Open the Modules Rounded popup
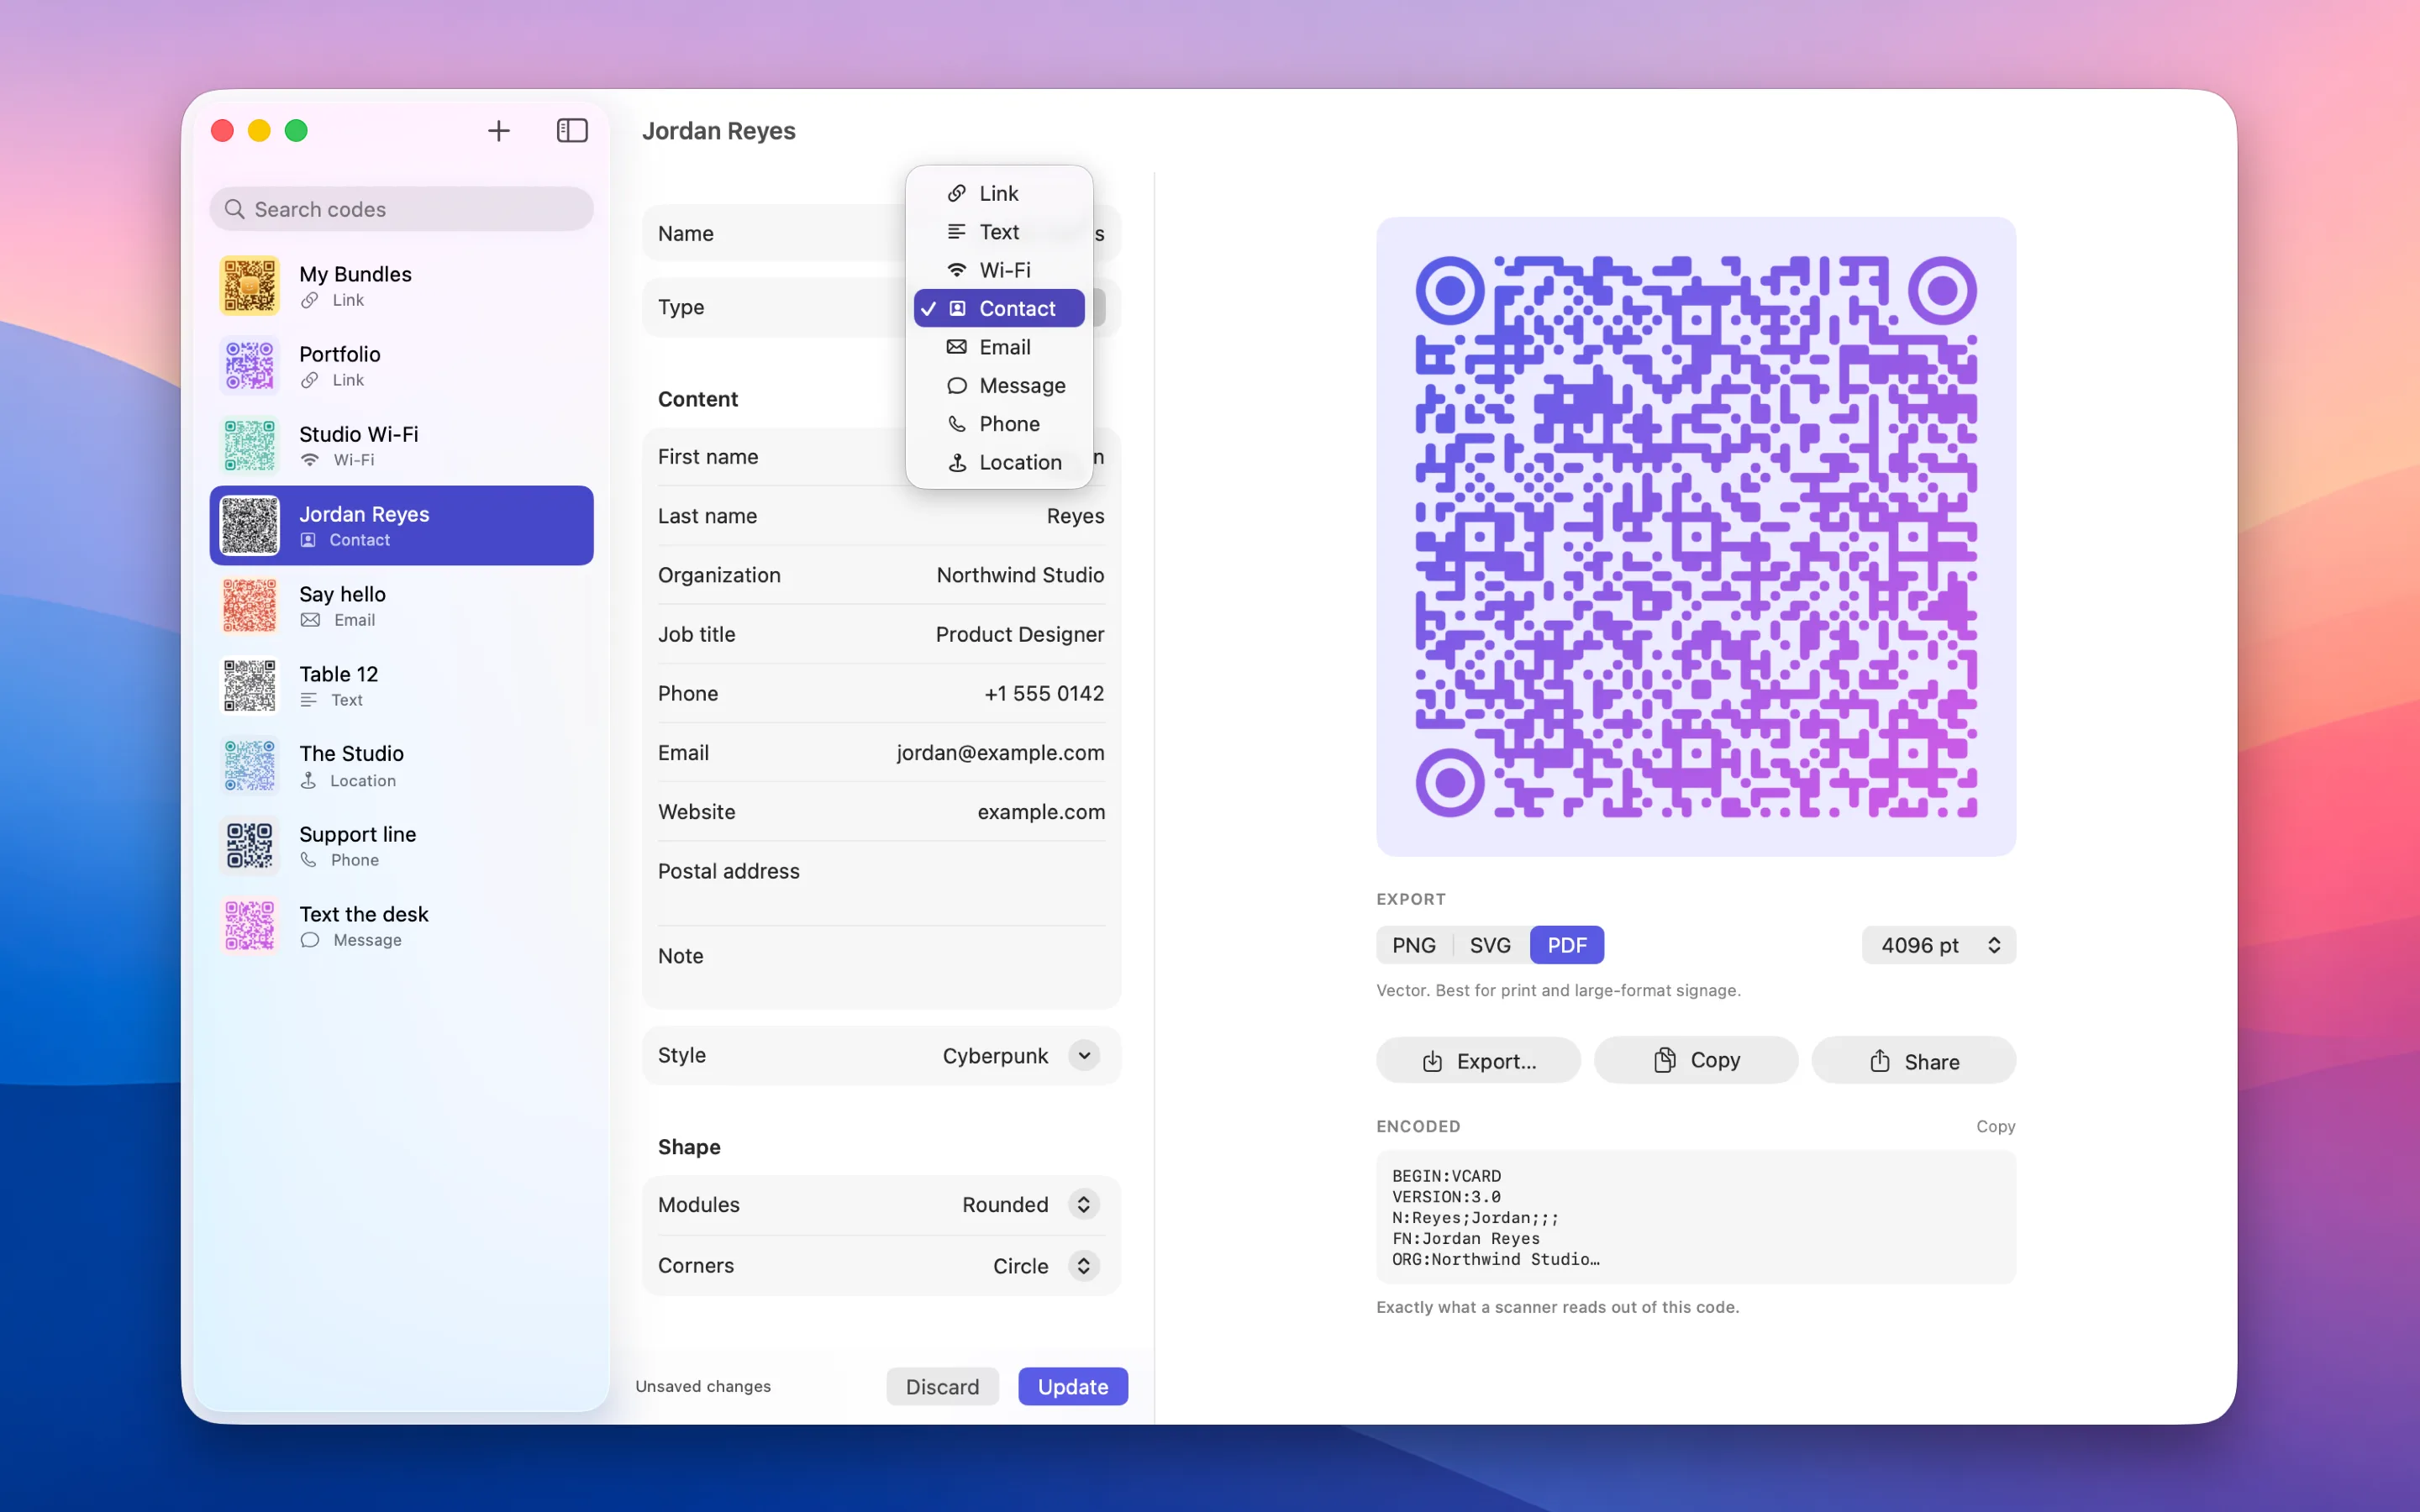Image resolution: width=2420 pixels, height=1512 pixels. (1084, 1204)
